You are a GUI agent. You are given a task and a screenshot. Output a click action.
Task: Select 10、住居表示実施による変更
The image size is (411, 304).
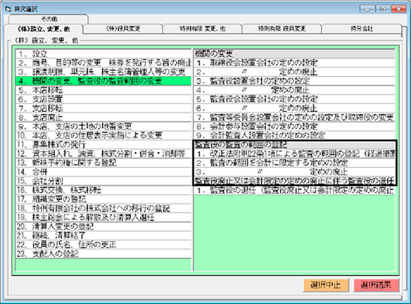(x=104, y=135)
